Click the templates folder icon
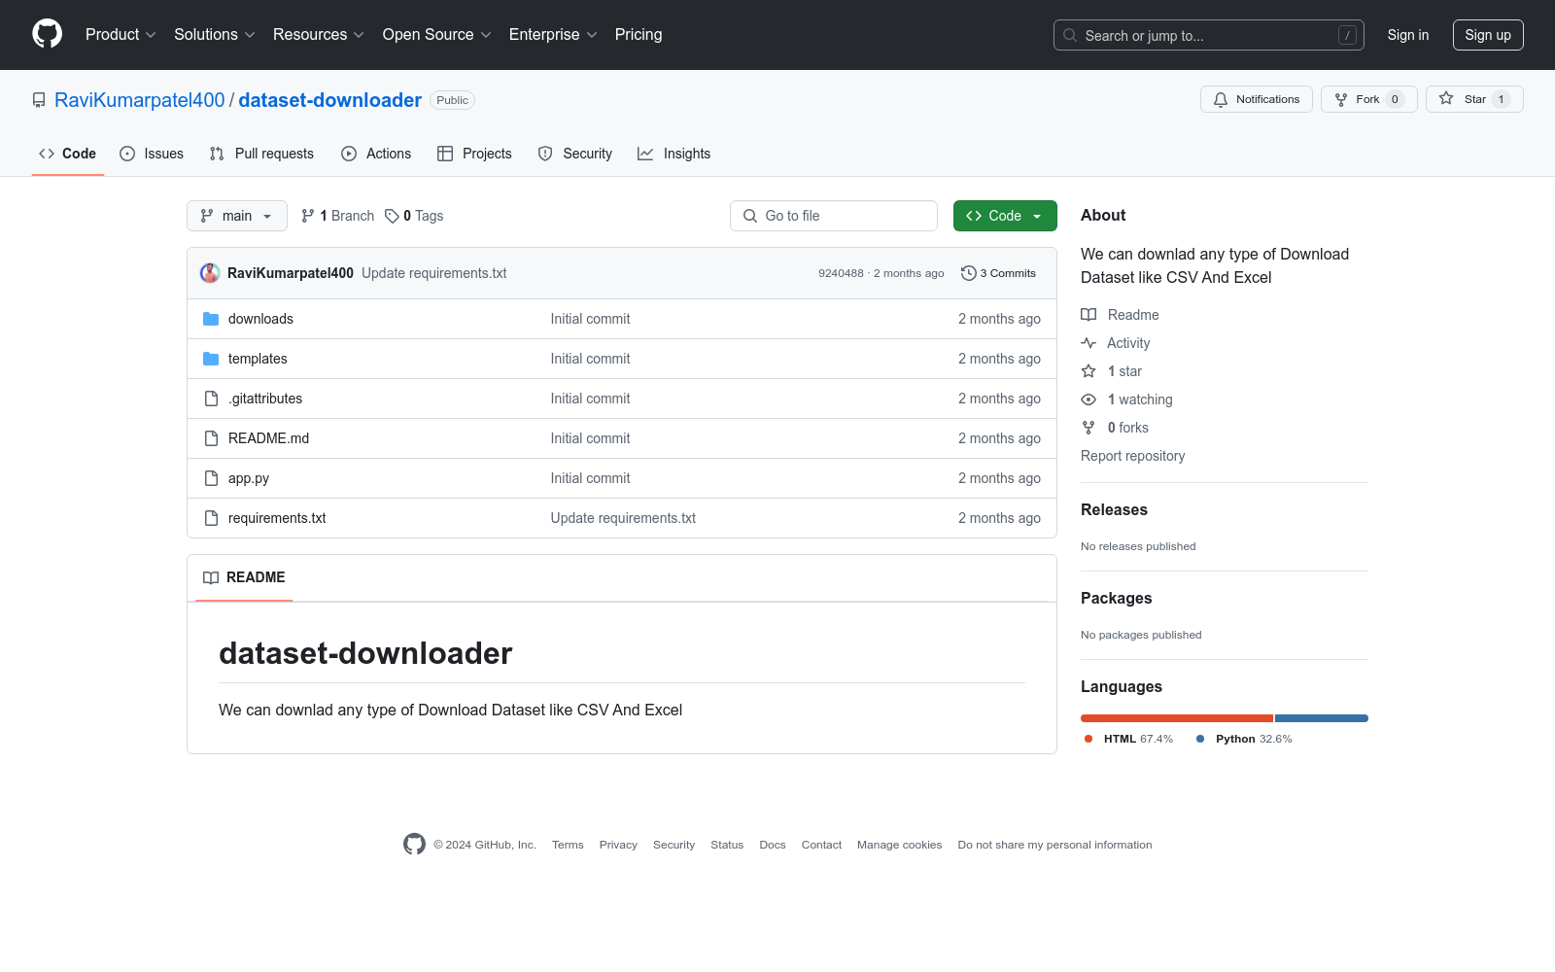The width and height of the screenshot is (1555, 972). 211,359
